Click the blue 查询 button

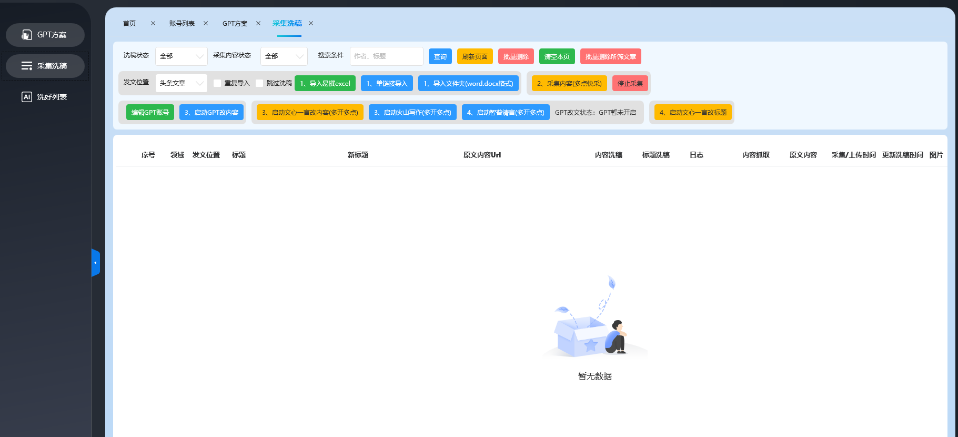click(x=440, y=56)
